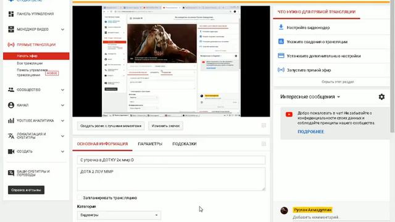The width and height of the screenshot is (395, 222).
Task: Click the YouTube Аналитика bar-chart icon
Action: 11,121
